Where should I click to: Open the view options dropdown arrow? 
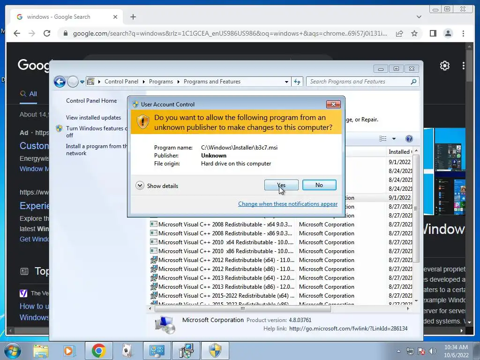click(x=394, y=139)
